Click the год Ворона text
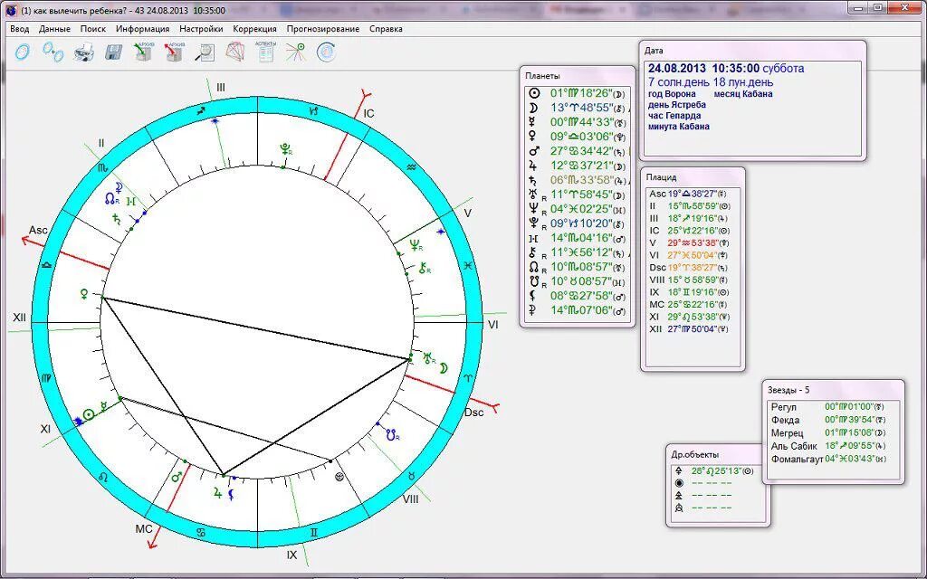The image size is (927, 579). click(673, 94)
